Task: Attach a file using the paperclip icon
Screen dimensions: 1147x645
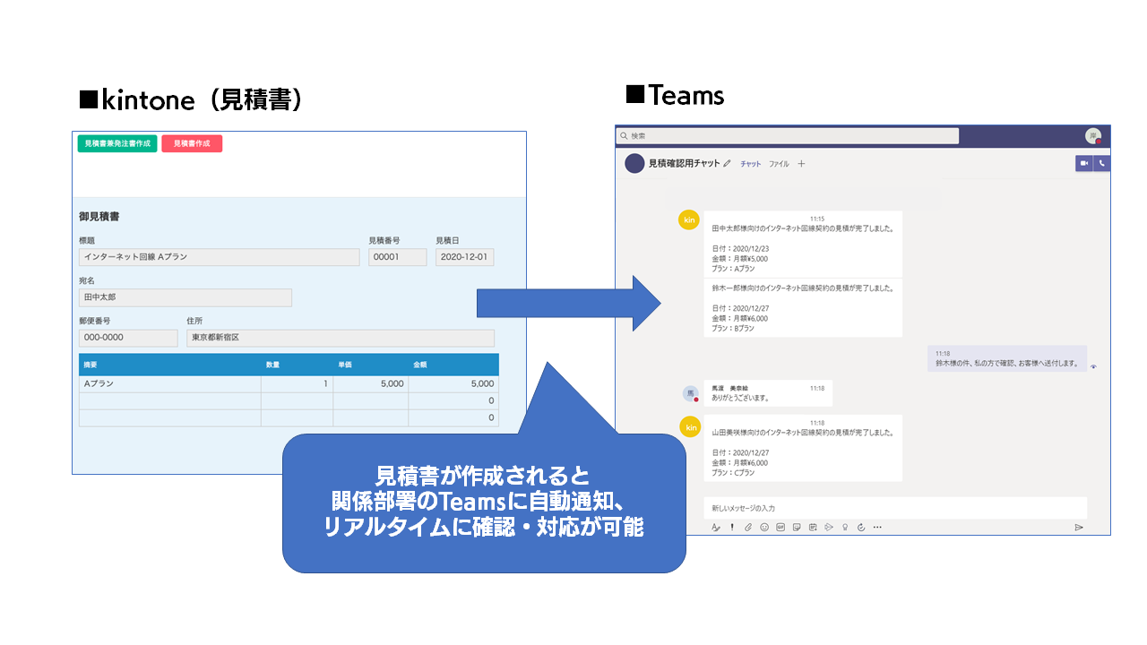Action: click(x=748, y=528)
